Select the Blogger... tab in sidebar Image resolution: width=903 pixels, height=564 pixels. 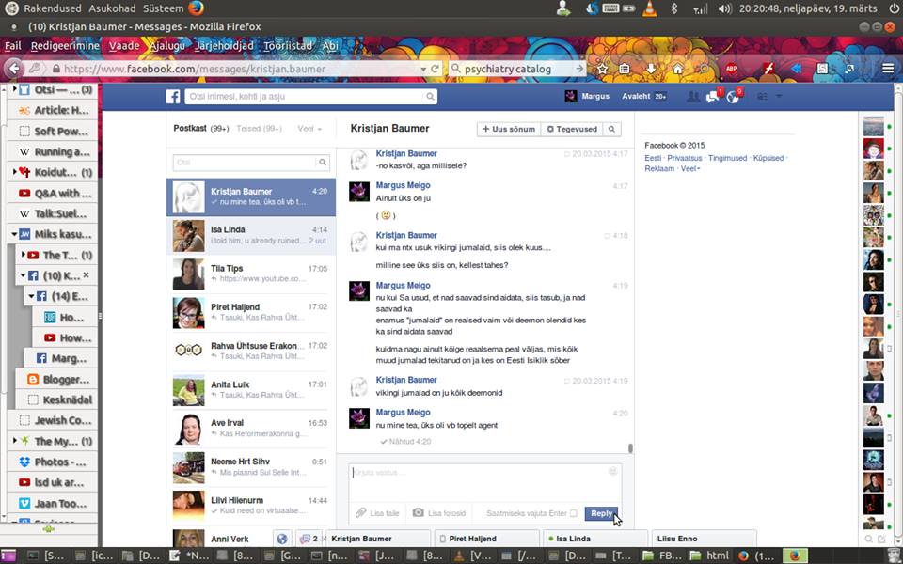coord(55,379)
